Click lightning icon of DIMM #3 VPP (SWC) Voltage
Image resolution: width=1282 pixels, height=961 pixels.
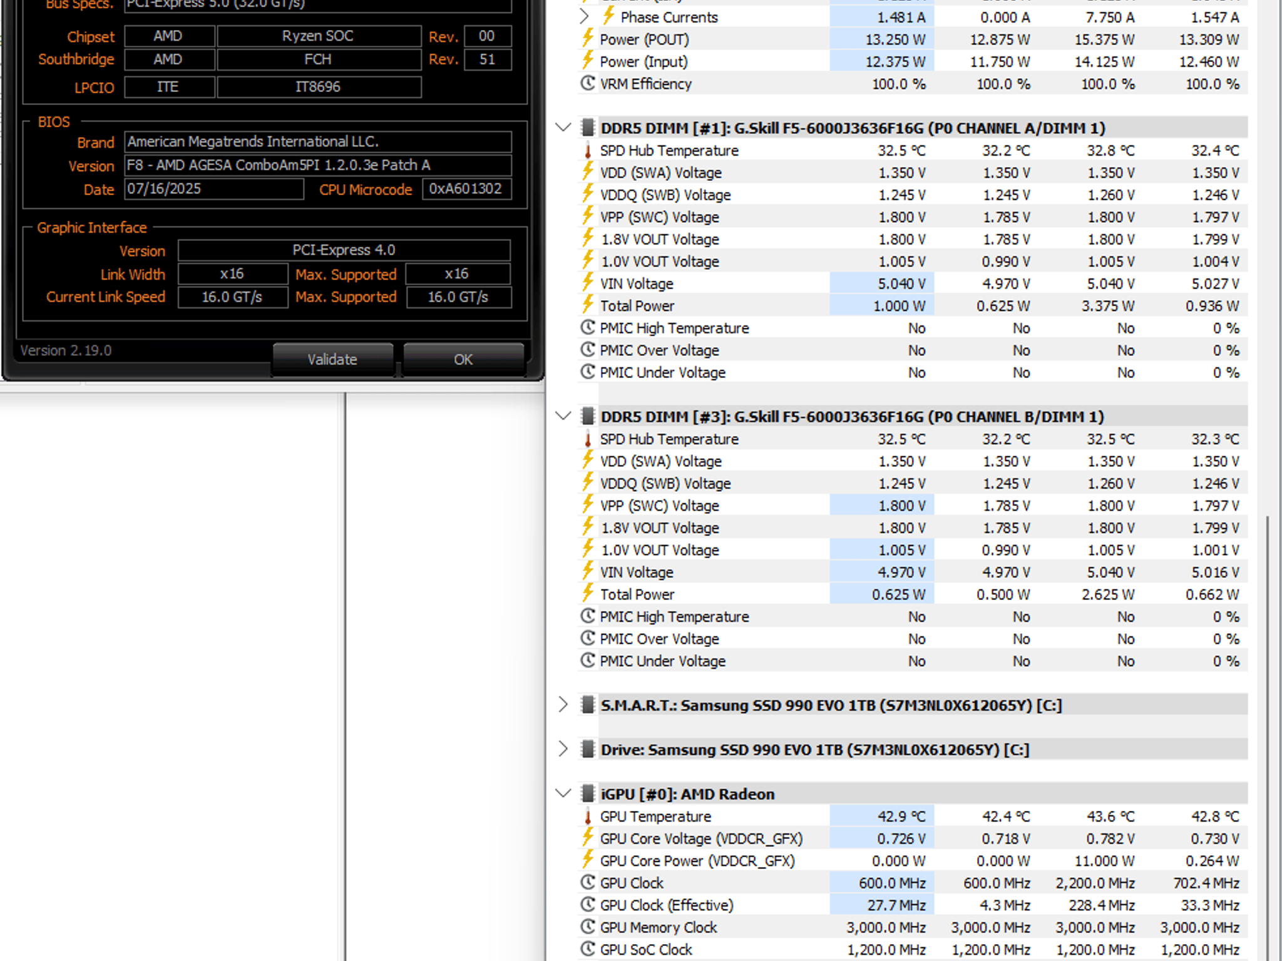coord(587,504)
